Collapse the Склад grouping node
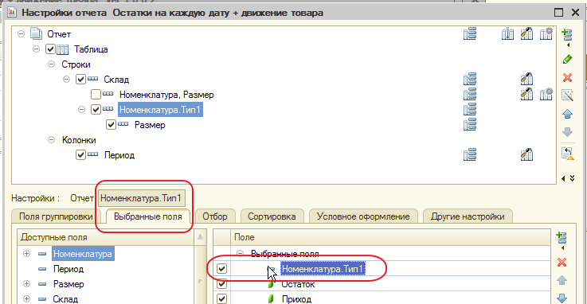Viewport: 587px width, 304px height. 66,80
